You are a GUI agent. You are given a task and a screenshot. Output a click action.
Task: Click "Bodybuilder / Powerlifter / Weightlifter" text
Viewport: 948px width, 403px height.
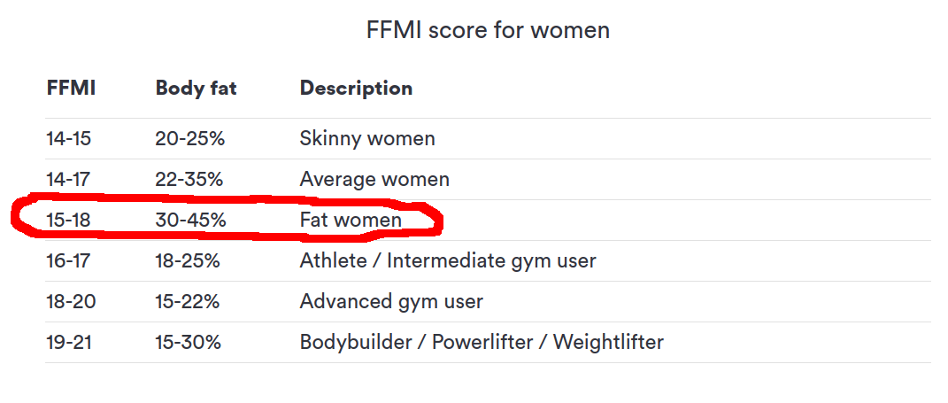(482, 343)
